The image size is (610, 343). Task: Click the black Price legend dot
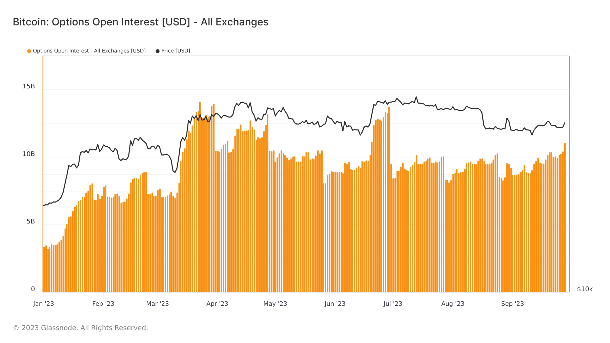pos(158,51)
